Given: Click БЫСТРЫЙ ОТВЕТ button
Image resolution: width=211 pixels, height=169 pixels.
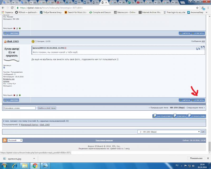Looking at the screenshot, I should click(x=162, y=116).
